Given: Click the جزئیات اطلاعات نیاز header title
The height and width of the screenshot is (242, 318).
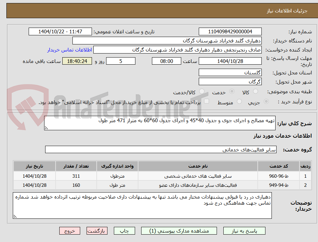Looking at the screenshot, I should [x=287, y=11].
